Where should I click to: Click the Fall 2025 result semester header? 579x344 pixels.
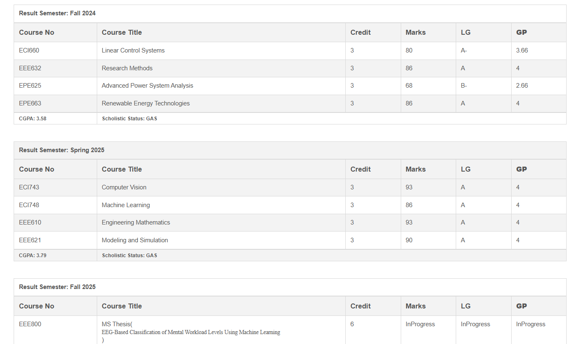[57, 287]
